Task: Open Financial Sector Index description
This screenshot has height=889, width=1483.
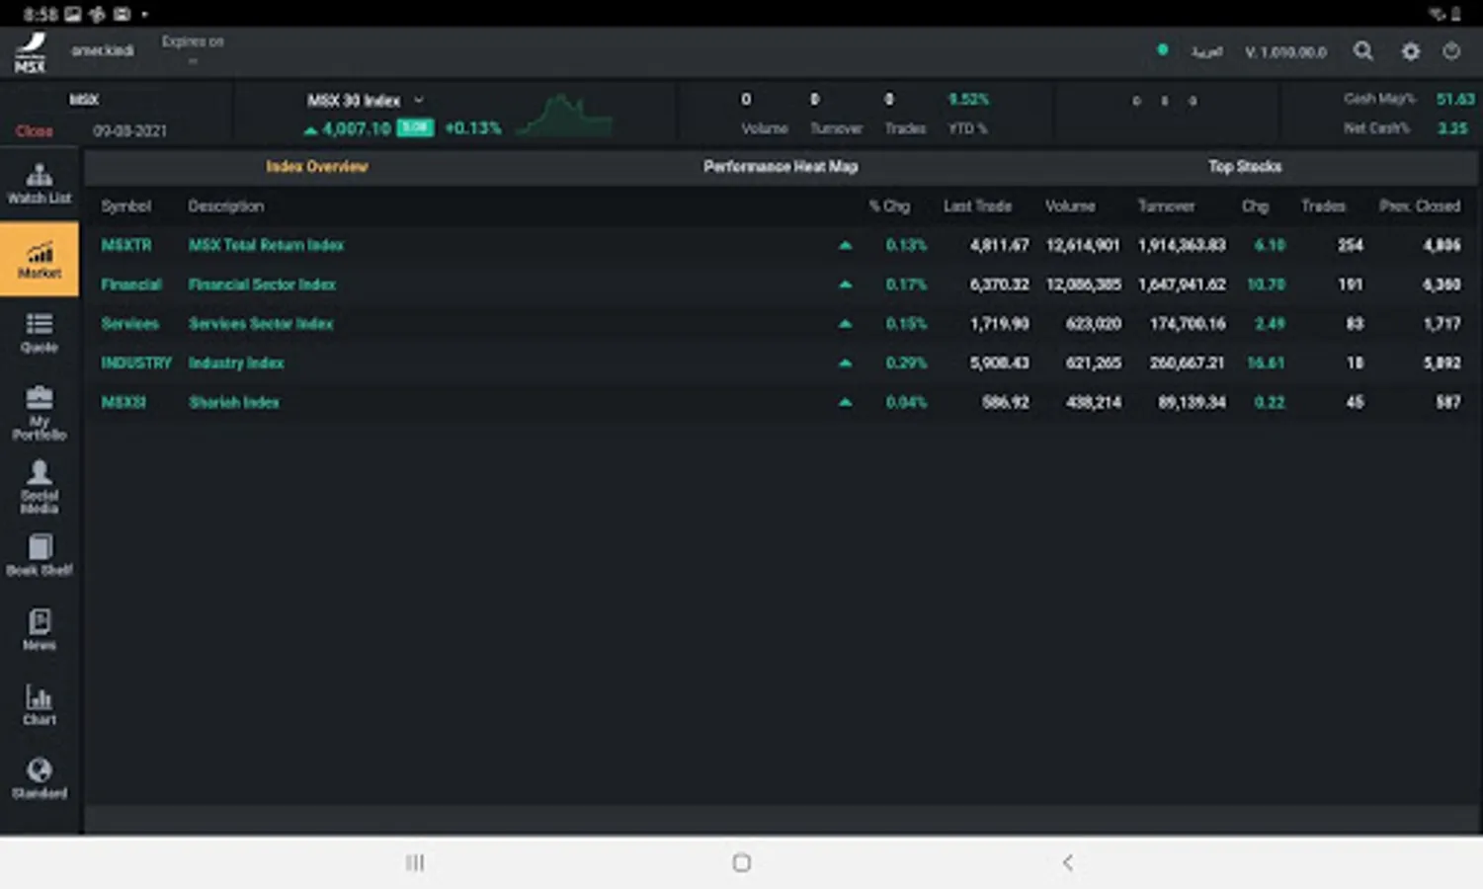Action: click(262, 284)
